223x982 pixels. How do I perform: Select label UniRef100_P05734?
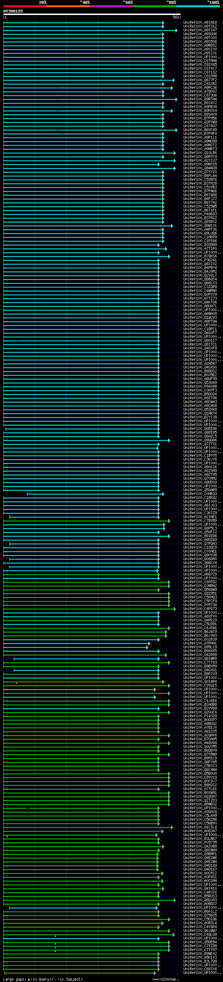coord(200,605)
